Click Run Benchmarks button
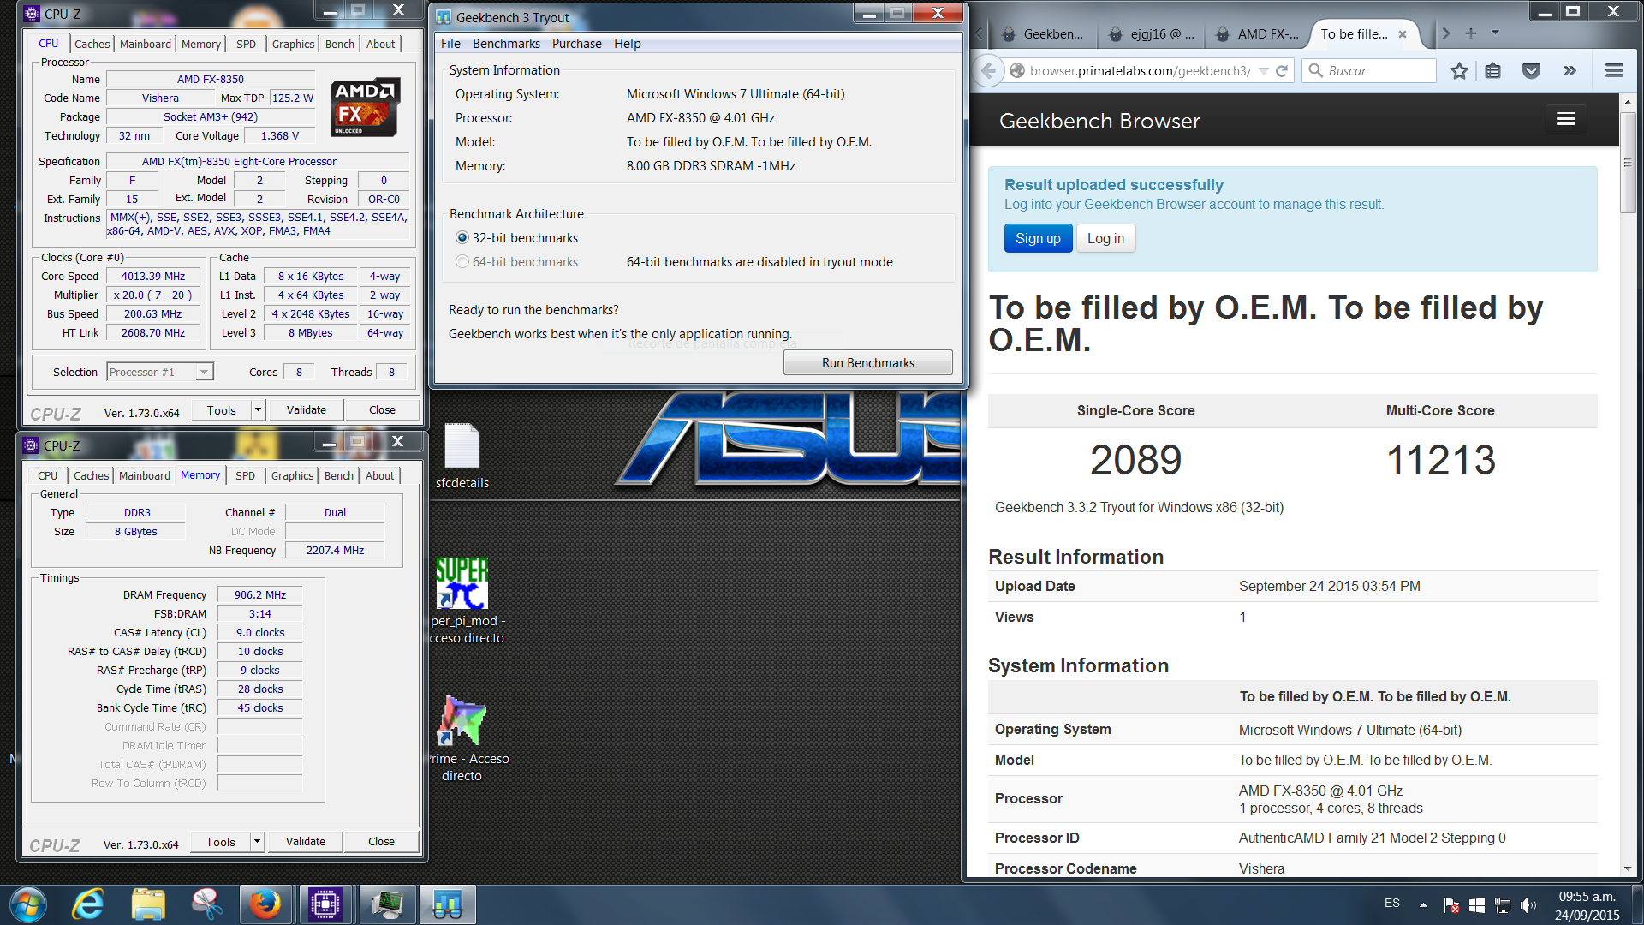 [x=867, y=362]
